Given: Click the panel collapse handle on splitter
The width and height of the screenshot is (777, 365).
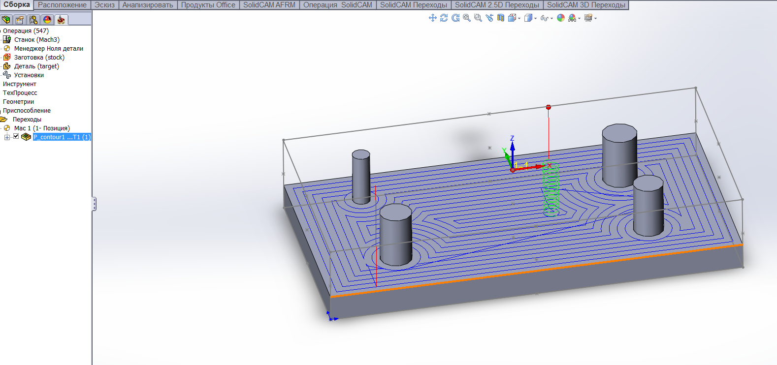Looking at the screenshot, I should 94,204.
